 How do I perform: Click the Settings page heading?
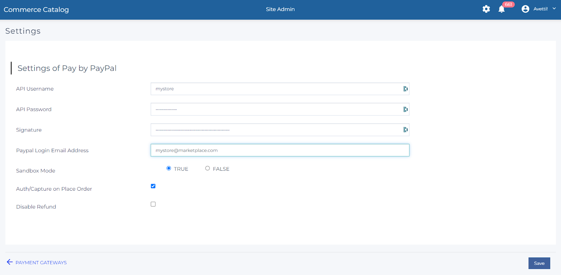(23, 31)
